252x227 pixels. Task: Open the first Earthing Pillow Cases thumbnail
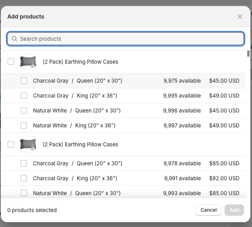point(28,62)
